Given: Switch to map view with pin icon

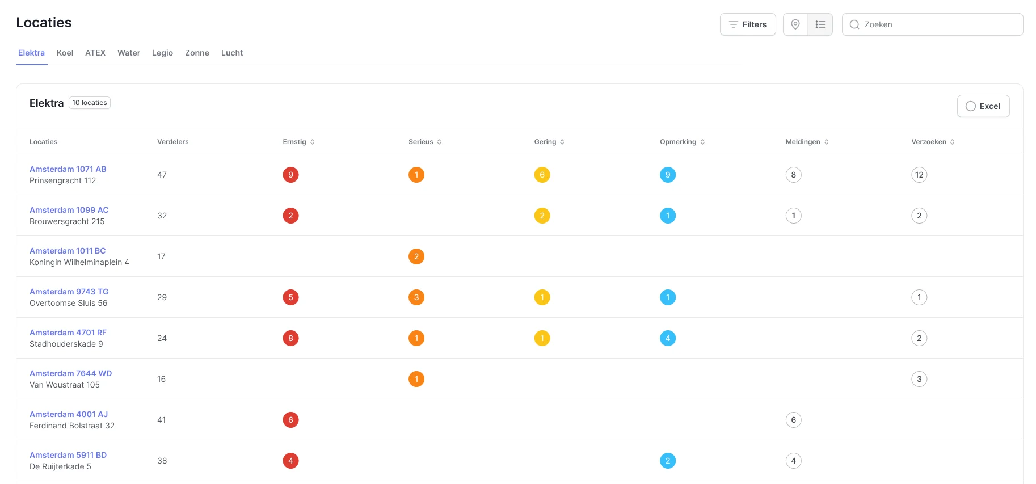Looking at the screenshot, I should (795, 24).
